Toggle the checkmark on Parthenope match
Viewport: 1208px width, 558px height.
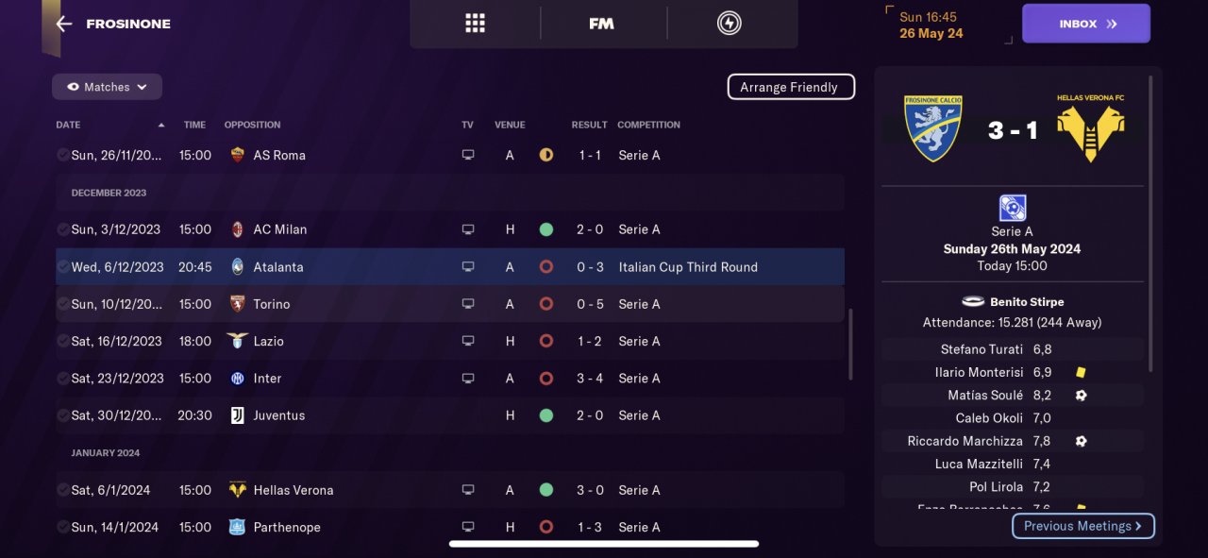click(62, 527)
